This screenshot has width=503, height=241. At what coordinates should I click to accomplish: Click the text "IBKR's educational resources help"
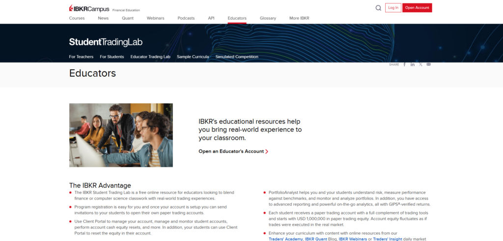coord(250,121)
